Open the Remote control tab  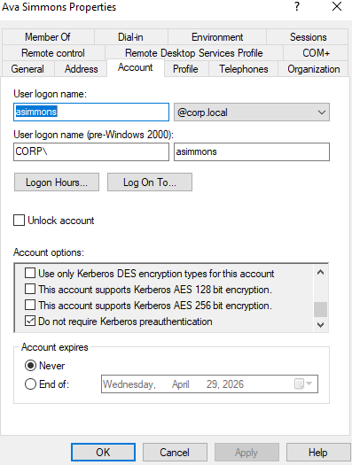[53, 53]
